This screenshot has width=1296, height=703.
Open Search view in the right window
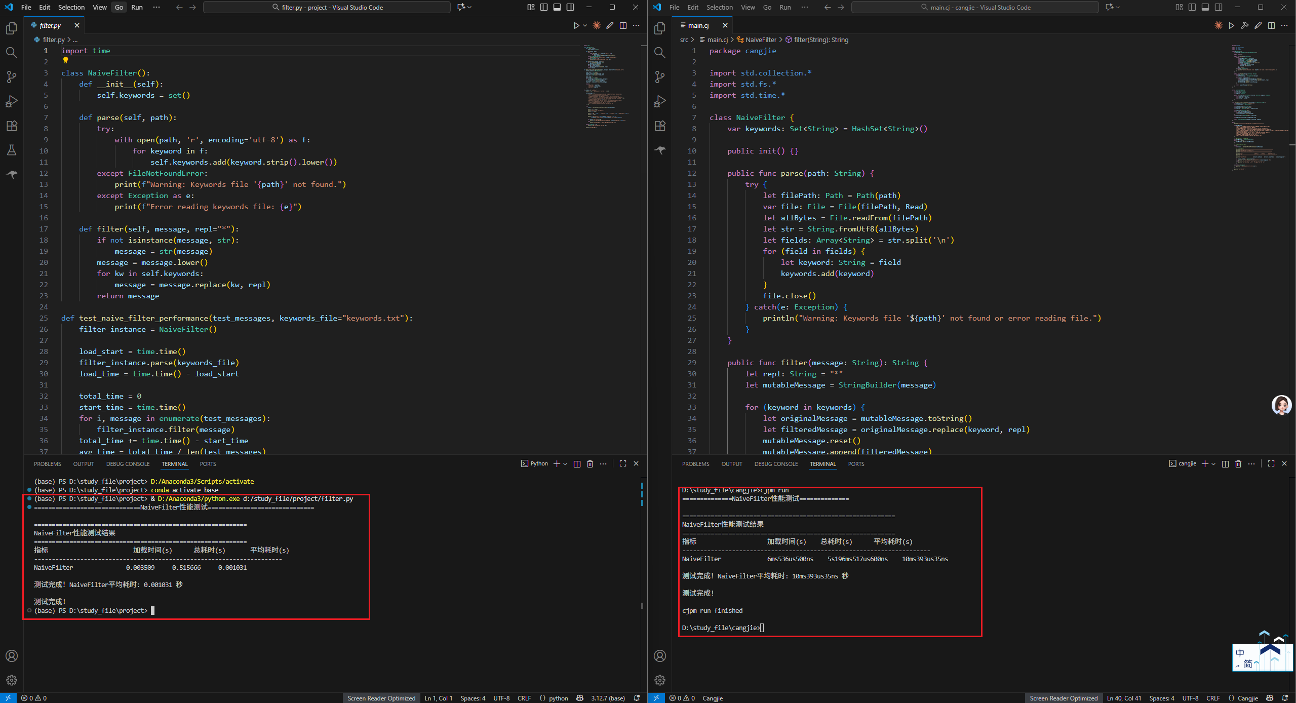point(659,53)
